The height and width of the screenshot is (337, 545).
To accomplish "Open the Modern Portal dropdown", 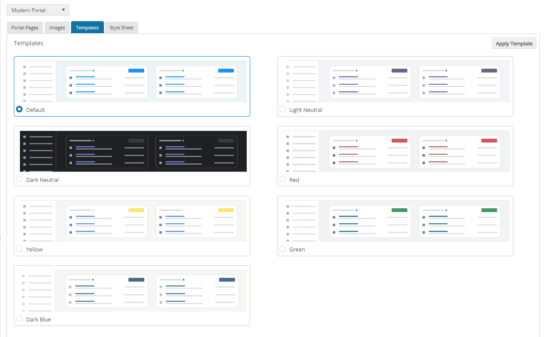I will point(38,10).
